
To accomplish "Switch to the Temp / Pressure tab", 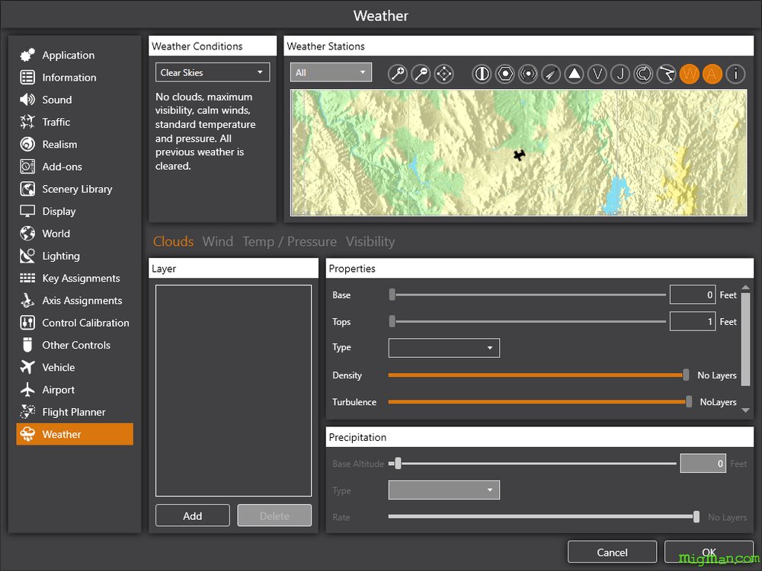I will point(290,241).
